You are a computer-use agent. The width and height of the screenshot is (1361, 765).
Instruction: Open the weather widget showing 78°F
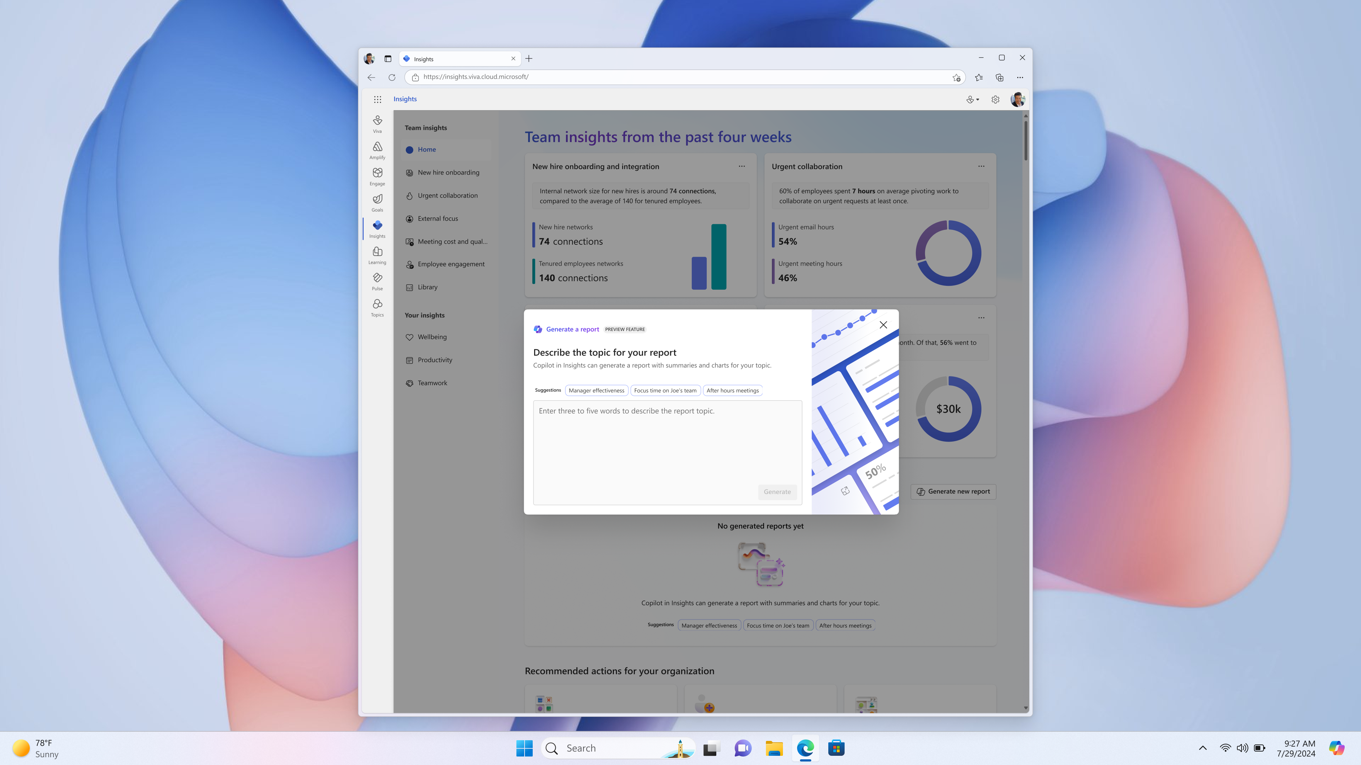[x=36, y=748]
